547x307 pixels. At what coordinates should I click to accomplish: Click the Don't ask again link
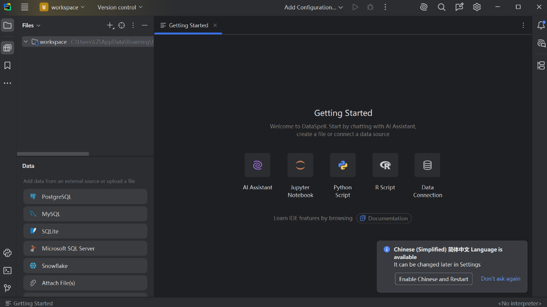pyautogui.click(x=500, y=279)
